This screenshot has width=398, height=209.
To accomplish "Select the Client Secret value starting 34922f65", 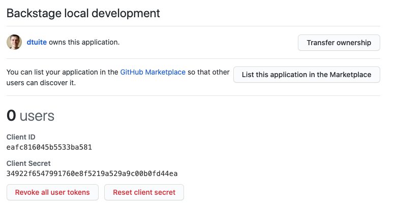I will coord(92,173).
